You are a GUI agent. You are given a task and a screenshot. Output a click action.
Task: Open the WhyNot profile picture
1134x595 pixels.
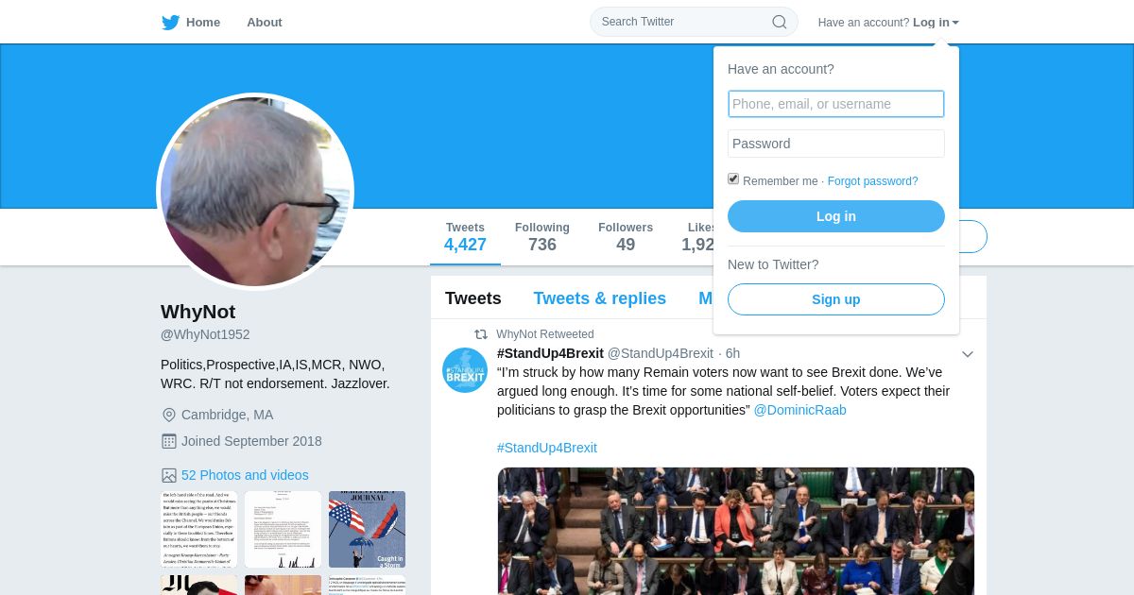[x=255, y=192]
